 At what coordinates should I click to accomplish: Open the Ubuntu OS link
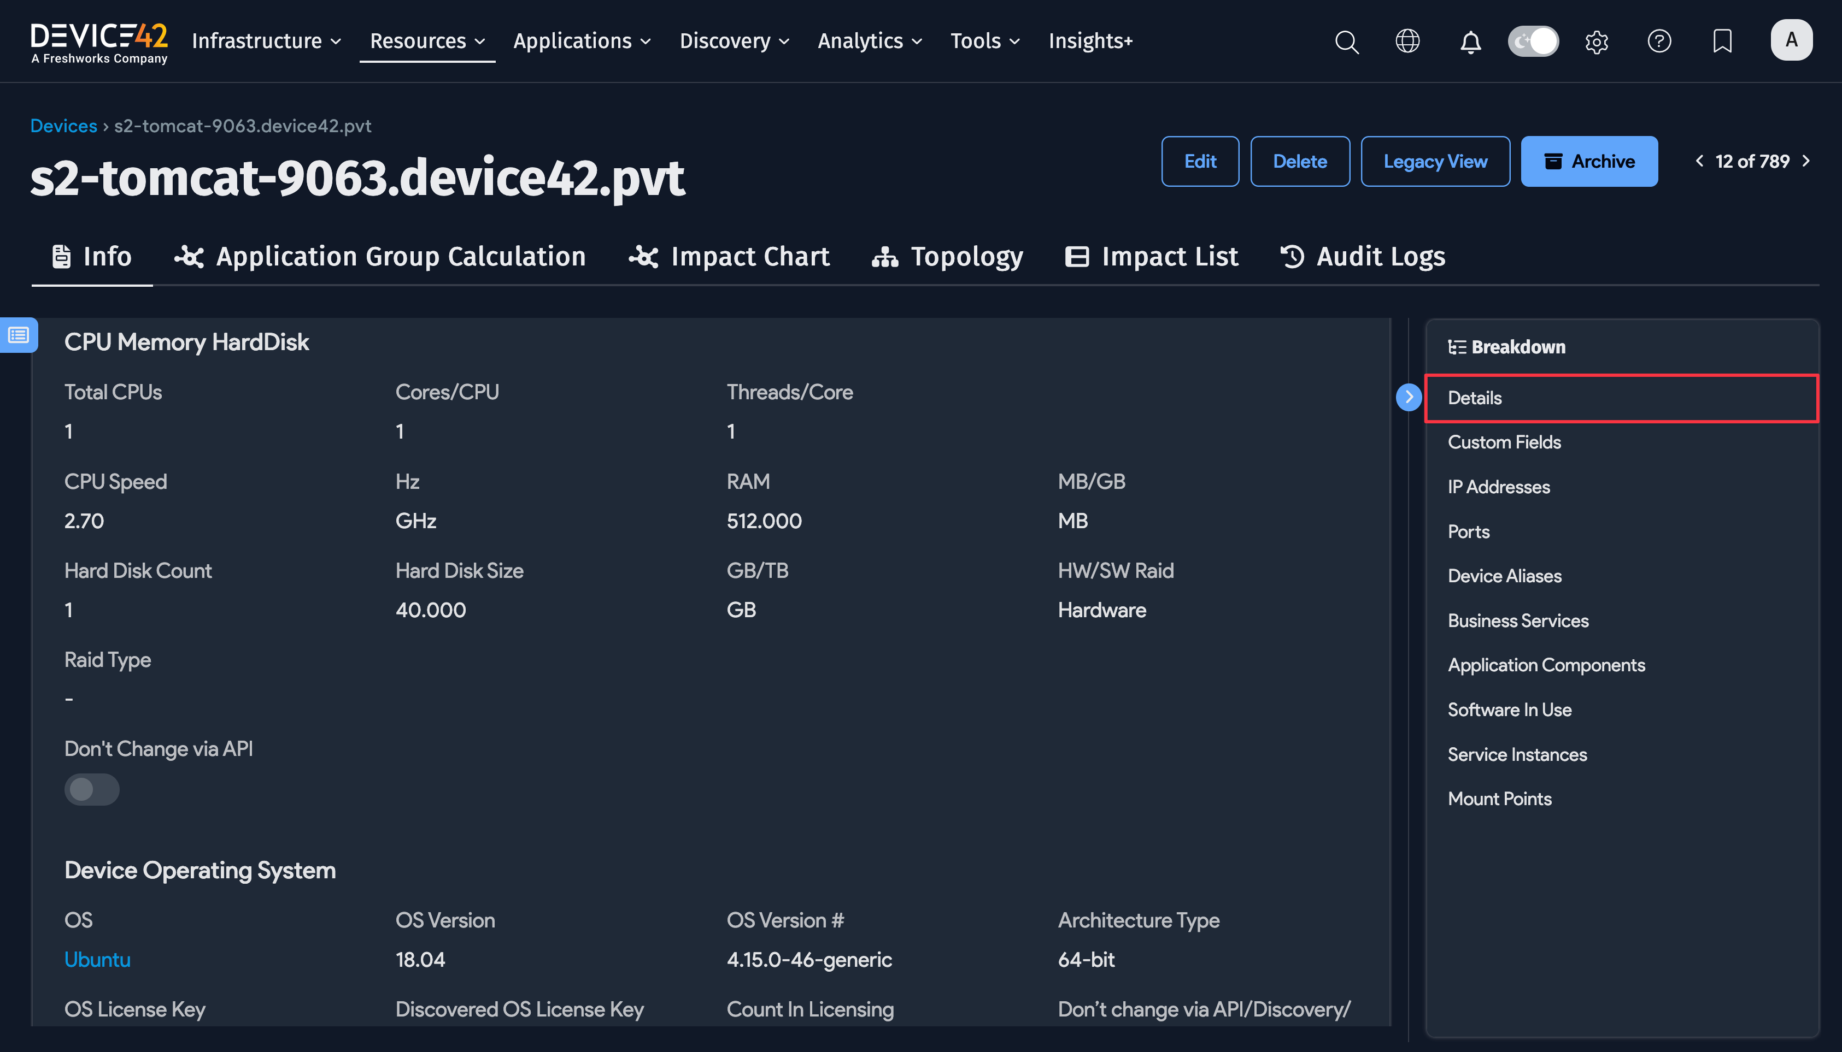97,960
